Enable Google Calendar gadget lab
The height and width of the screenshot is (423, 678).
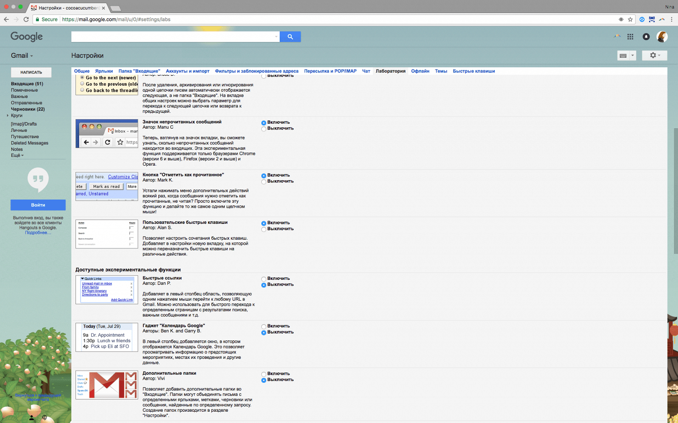click(264, 326)
